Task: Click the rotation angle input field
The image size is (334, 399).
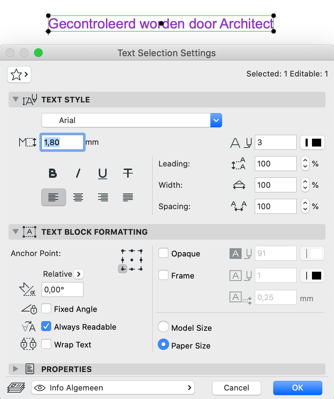Action: (62, 289)
